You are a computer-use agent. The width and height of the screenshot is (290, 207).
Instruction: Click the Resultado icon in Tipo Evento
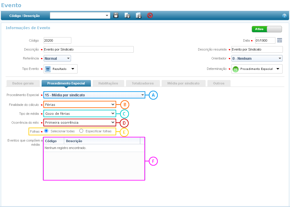click(x=48, y=69)
